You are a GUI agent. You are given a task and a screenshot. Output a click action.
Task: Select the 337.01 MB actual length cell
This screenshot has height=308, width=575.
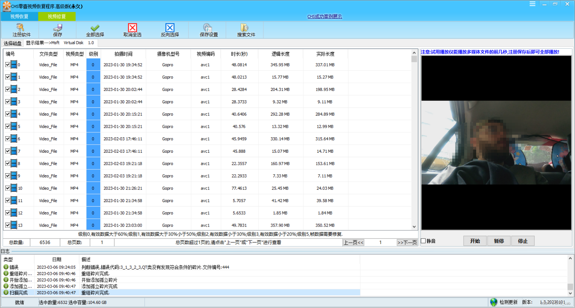(x=325, y=65)
